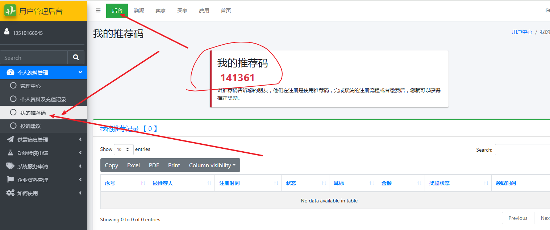Open the 用户中心 breadcrumb link
The image size is (550, 230).
point(522,32)
